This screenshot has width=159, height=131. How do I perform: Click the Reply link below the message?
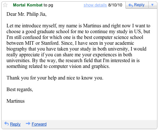(15, 124)
